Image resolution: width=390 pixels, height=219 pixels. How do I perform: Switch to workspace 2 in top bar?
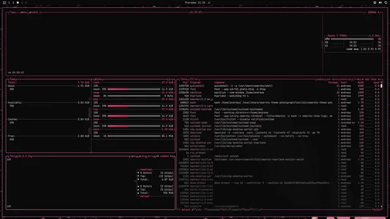coord(13,2)
